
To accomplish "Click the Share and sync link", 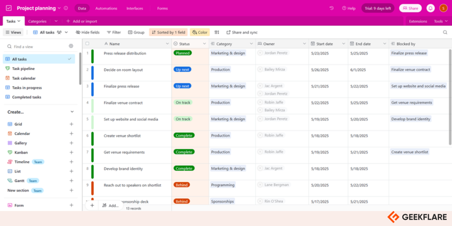I will (x=241, y=32).
